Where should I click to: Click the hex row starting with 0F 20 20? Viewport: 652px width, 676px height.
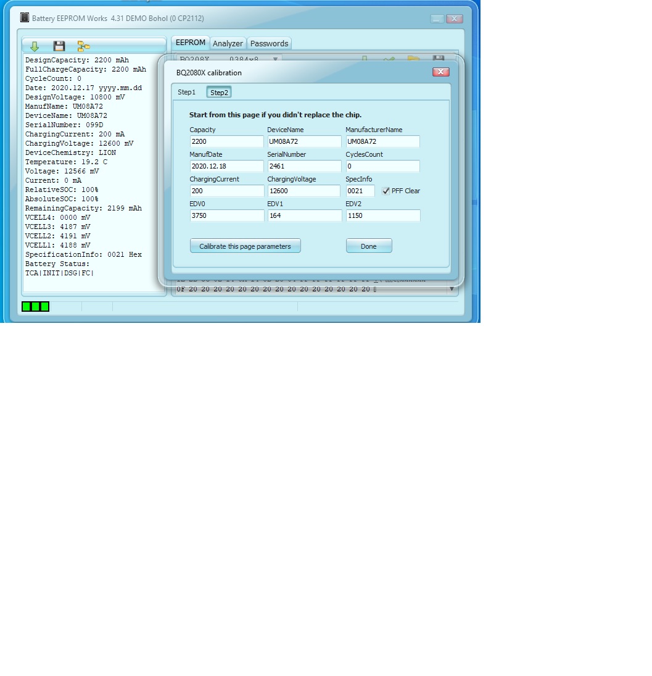tap(276, 290)
